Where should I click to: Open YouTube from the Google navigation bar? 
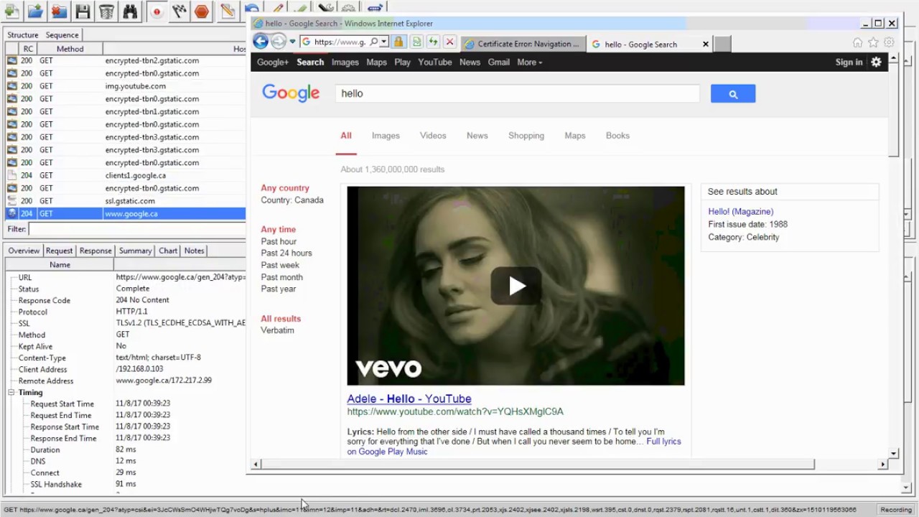[435, 62]
